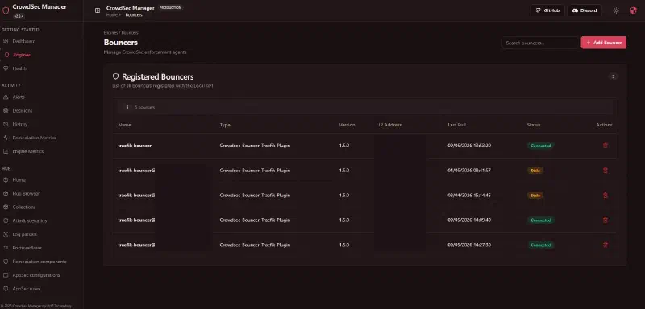Open the AppSec rules icon

(6, 289)
